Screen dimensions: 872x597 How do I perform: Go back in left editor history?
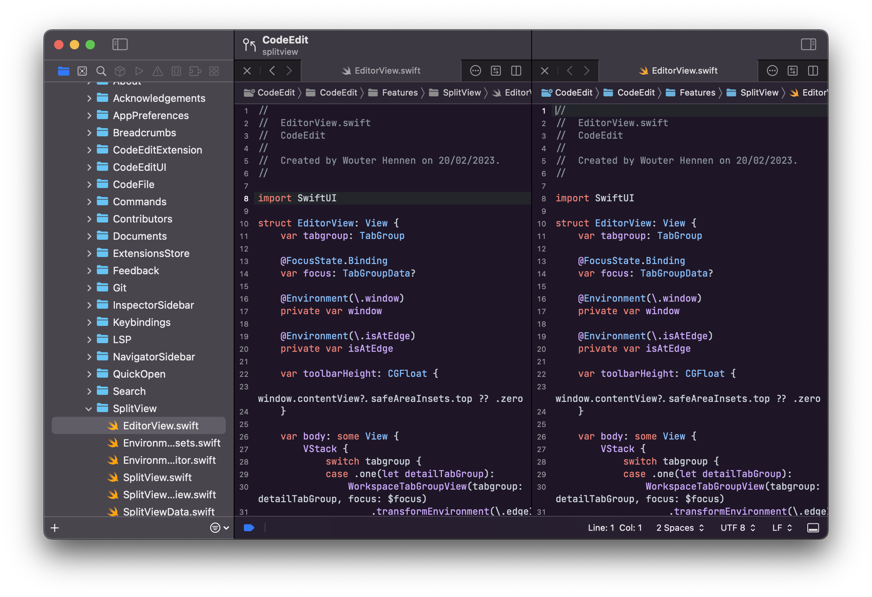tap(272, 71)
